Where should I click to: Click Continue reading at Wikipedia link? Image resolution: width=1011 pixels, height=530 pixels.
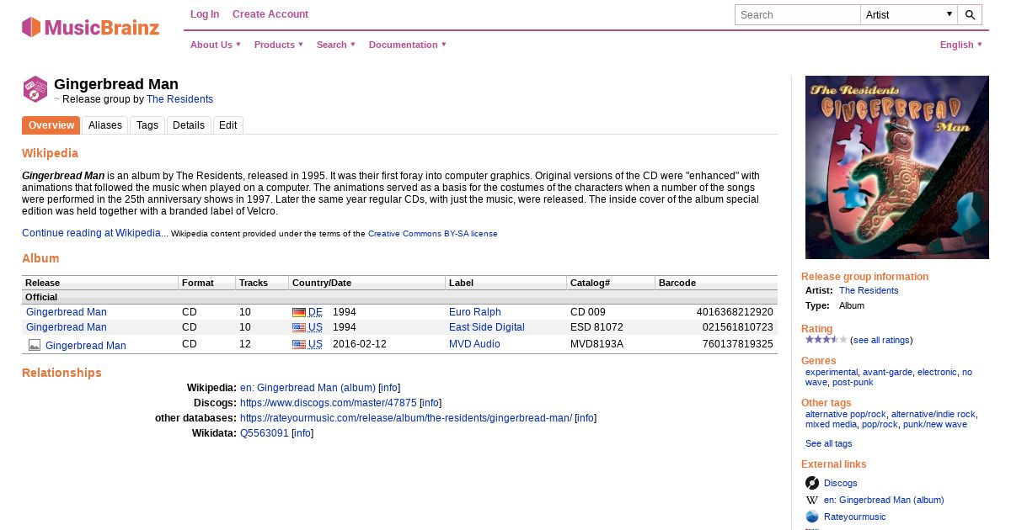(x=95, y=233)
